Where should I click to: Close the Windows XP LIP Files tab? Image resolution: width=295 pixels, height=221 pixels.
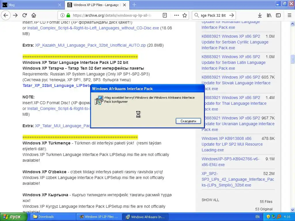coord(124,5)
